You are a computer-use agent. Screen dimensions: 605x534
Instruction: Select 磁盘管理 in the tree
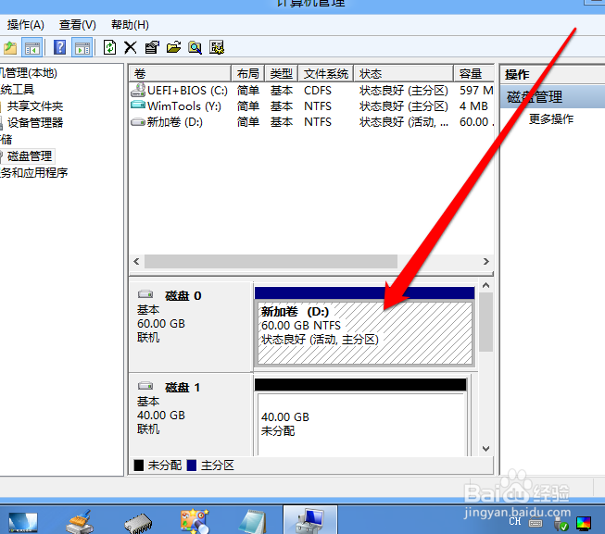coord(30,156)
